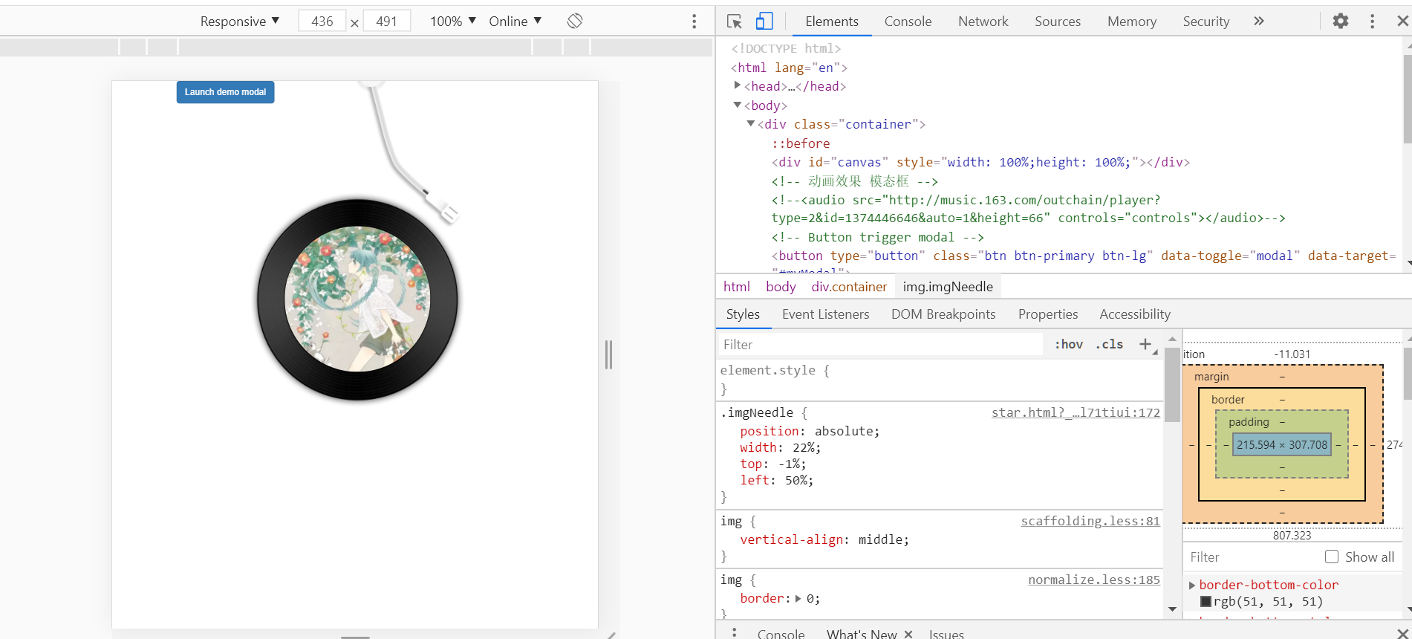Open star.html source link for .imgNeedle
Image resolution: width=1412 pixels, height=639 pixels.
pos(1076,412)
